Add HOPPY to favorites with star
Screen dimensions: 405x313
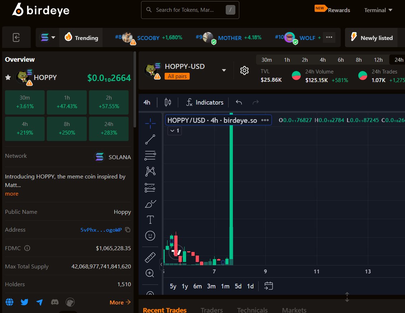8,77
